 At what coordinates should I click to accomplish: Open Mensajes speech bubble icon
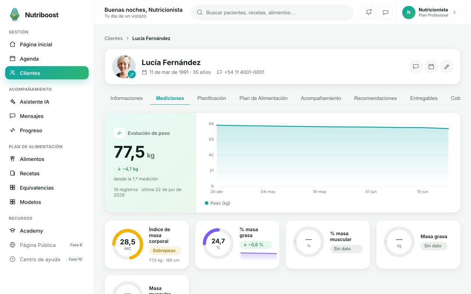pos(13,116)
